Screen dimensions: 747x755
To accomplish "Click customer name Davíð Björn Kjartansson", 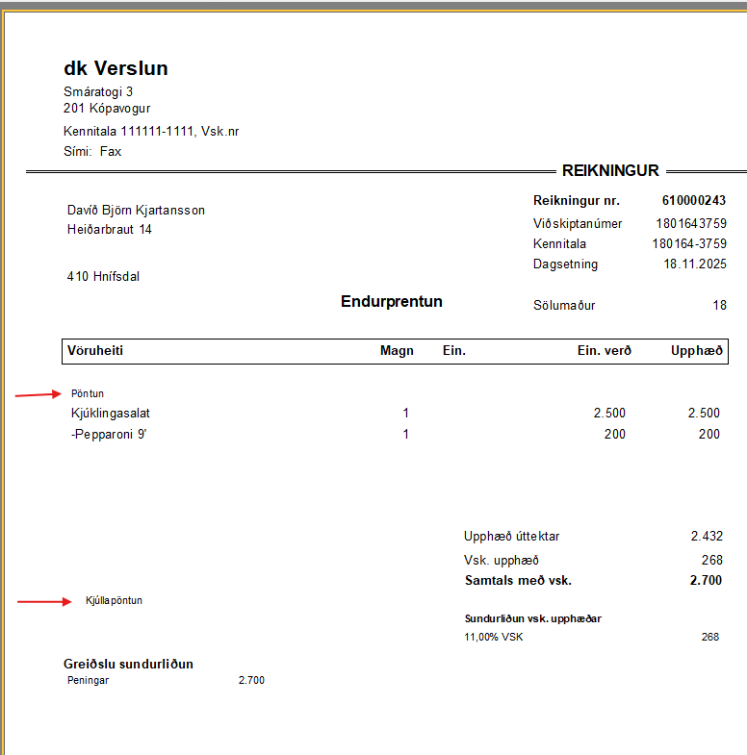I will (136, 211).
